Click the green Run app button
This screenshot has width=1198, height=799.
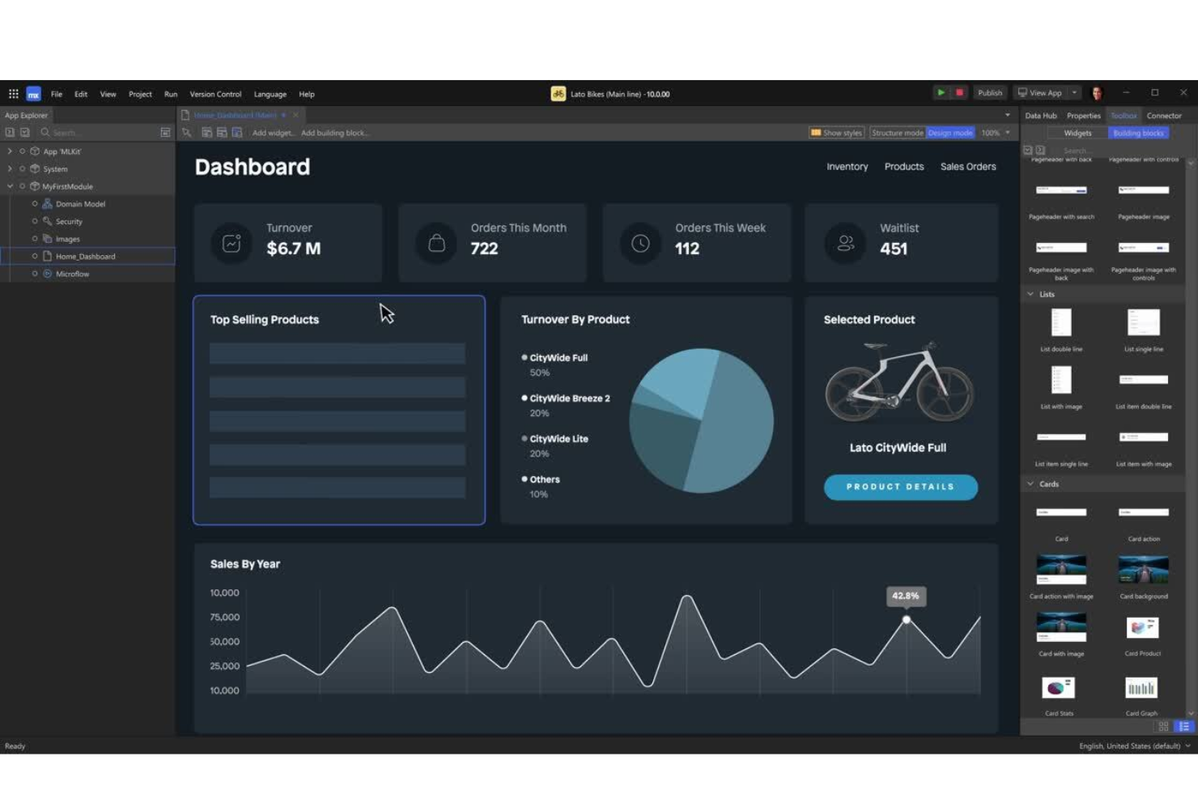click(941, 92)
